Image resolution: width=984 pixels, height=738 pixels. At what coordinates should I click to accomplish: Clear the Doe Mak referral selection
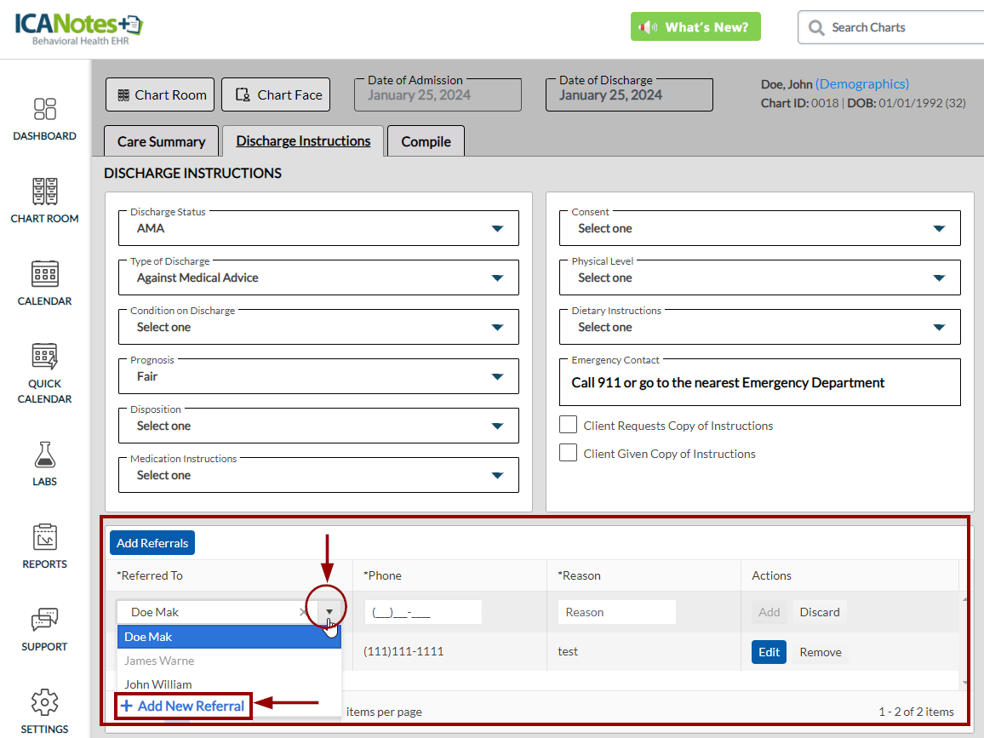click(304, 612)
